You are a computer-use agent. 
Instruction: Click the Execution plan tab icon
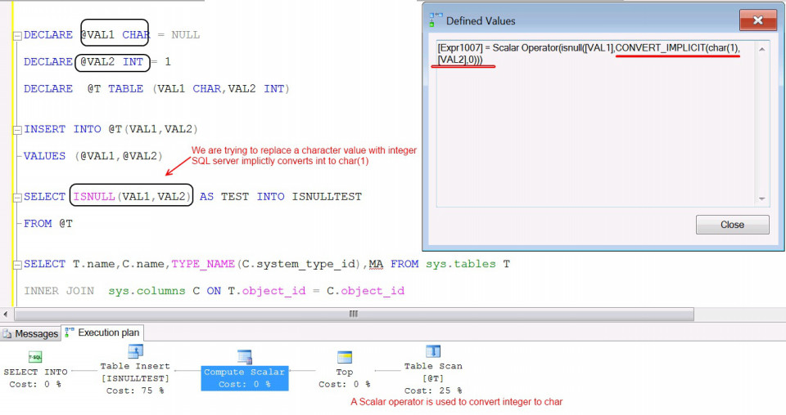point(70,332)
